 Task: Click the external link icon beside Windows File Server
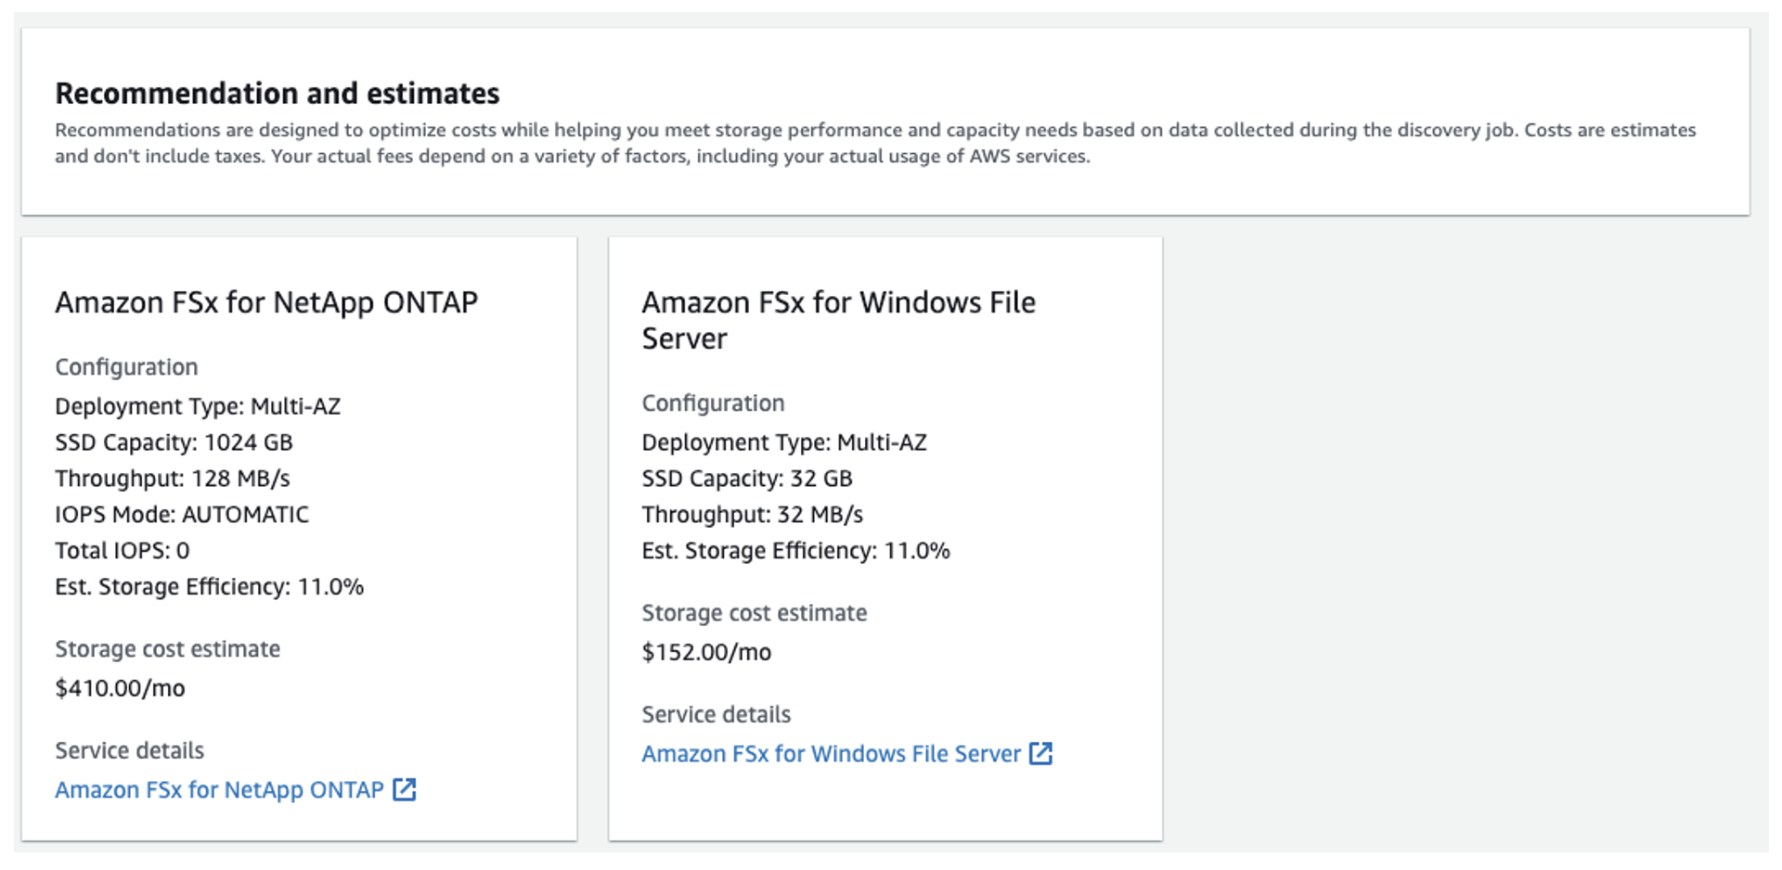(x=1043, y=753)
